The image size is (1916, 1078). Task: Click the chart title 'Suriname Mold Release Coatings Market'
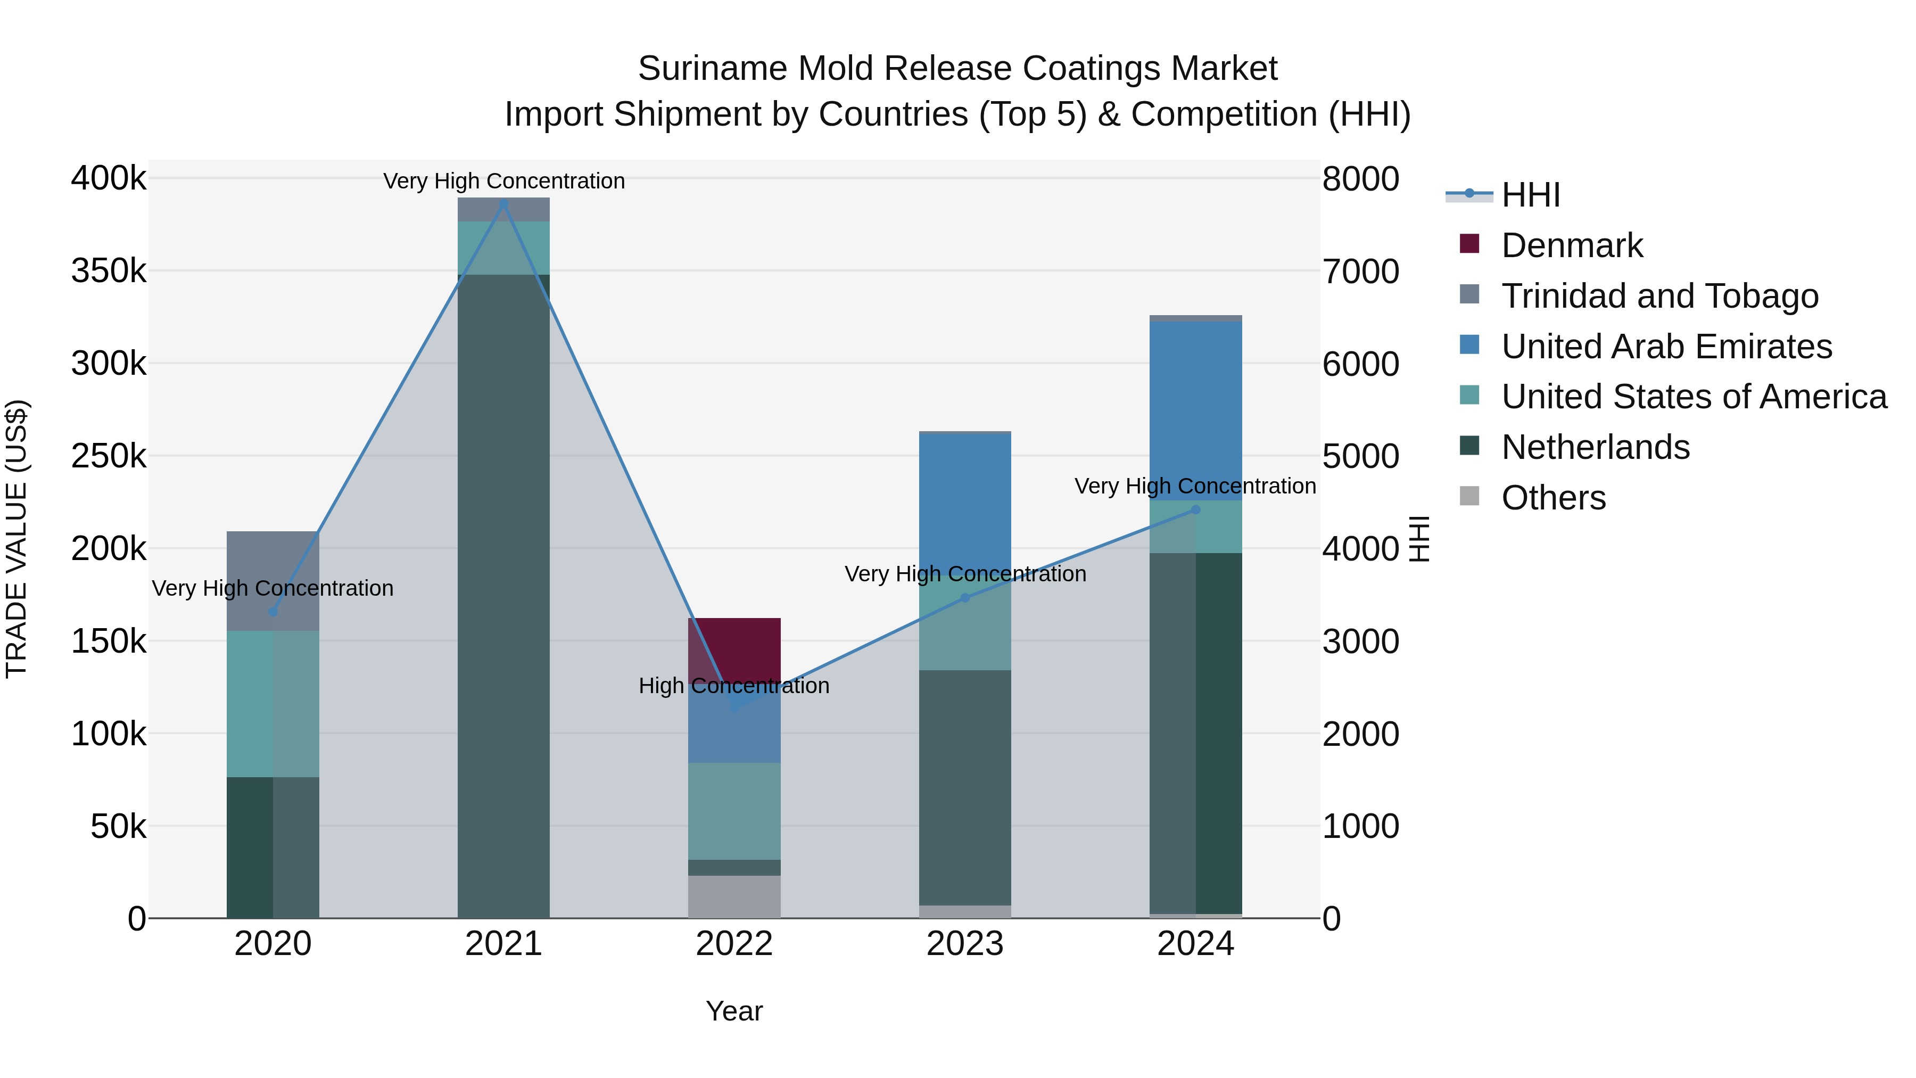(957, 69)
